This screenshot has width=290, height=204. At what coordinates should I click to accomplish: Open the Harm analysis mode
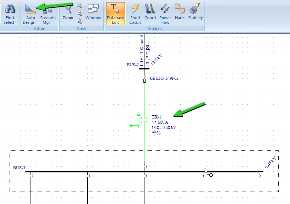pyautogui.click(x=180, y=13)
